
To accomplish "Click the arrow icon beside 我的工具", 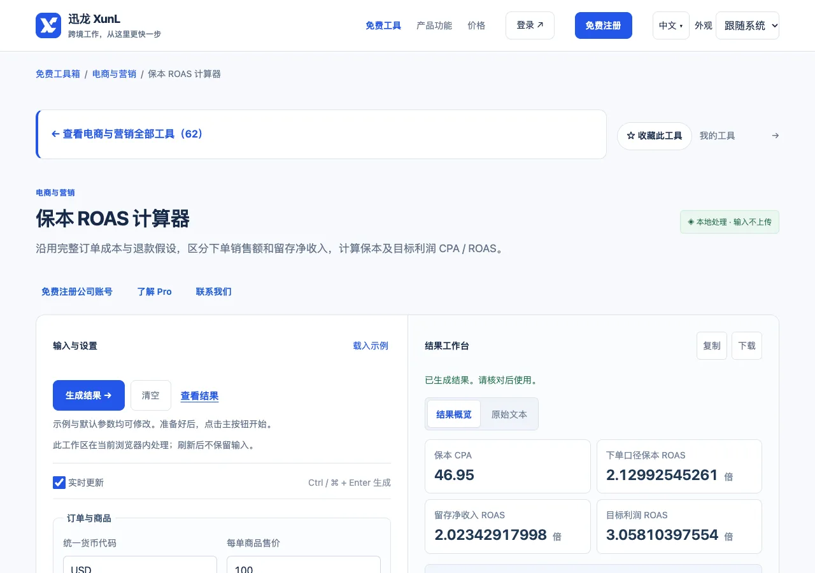I will pyautogui.click(x=775, y=136).
